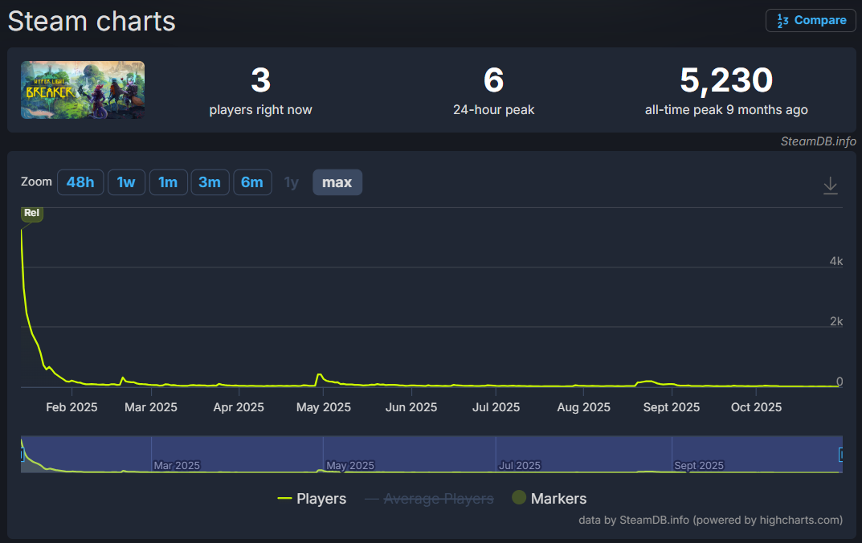
Task: Click the SteamDB.info credit text
Action: [x=818, y=141]
